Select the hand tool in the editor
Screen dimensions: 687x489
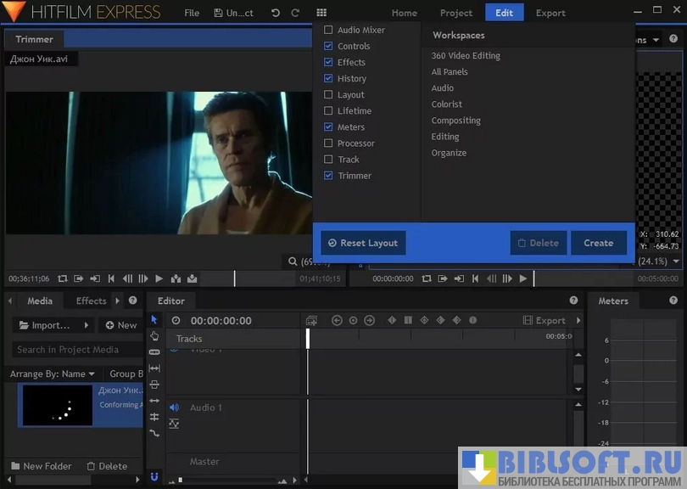coord(154,335)
